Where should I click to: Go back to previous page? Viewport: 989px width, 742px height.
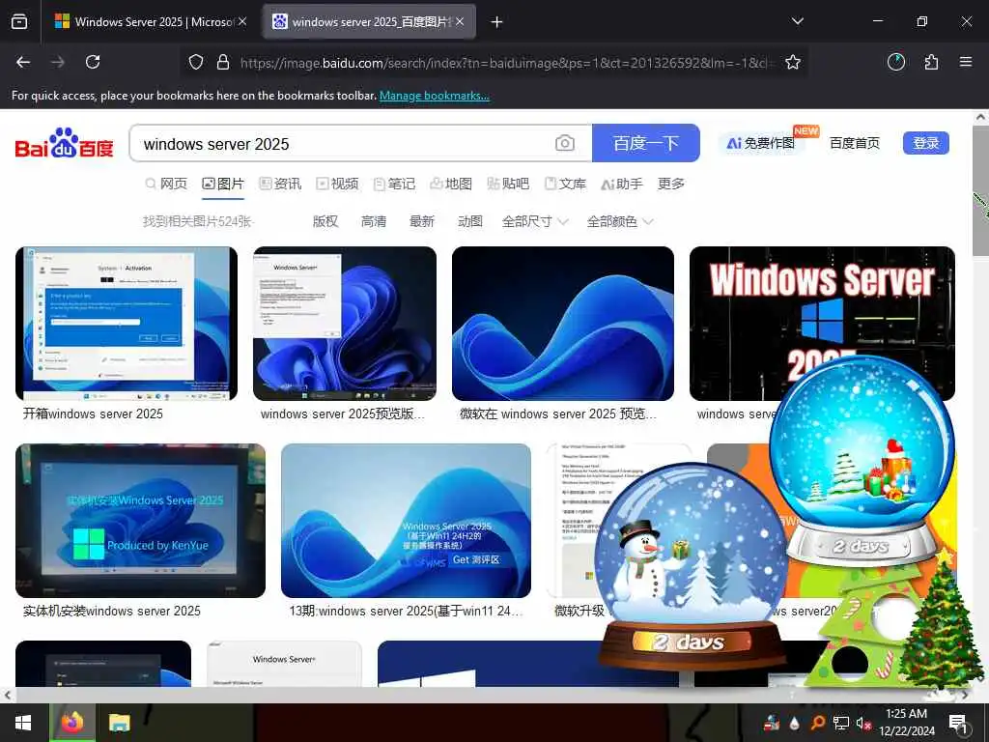tap(23, 62)
